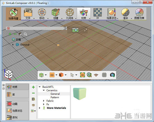Open dropdown arrow beside 几何体
The image size is (154, 122).
point(76,18)
